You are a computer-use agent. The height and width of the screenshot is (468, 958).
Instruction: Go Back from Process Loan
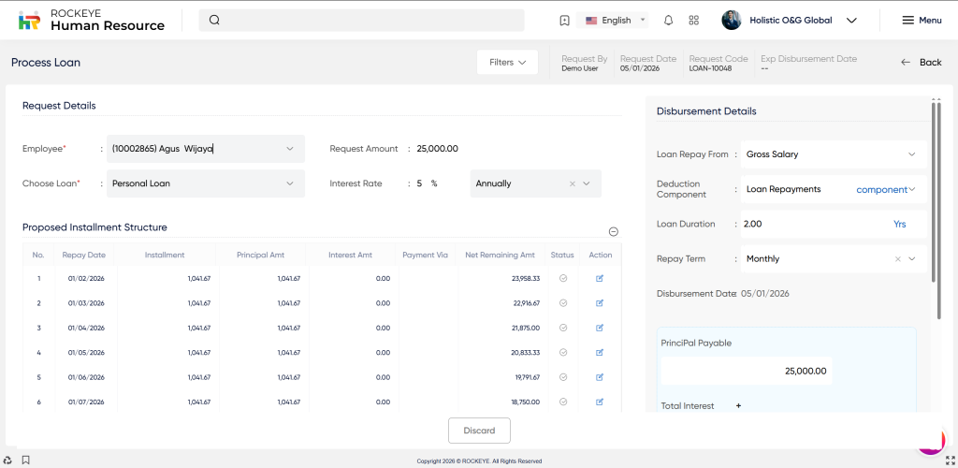921,62
